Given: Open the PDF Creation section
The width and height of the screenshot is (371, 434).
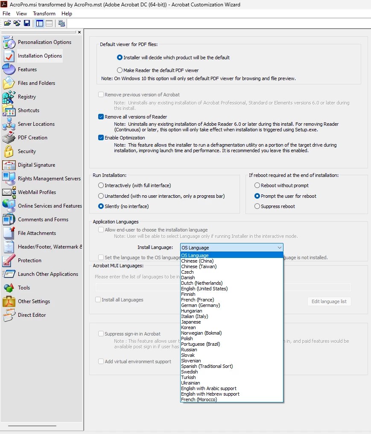Looking at the screenshot, I should pyautogui.click(x=32, y=138).
